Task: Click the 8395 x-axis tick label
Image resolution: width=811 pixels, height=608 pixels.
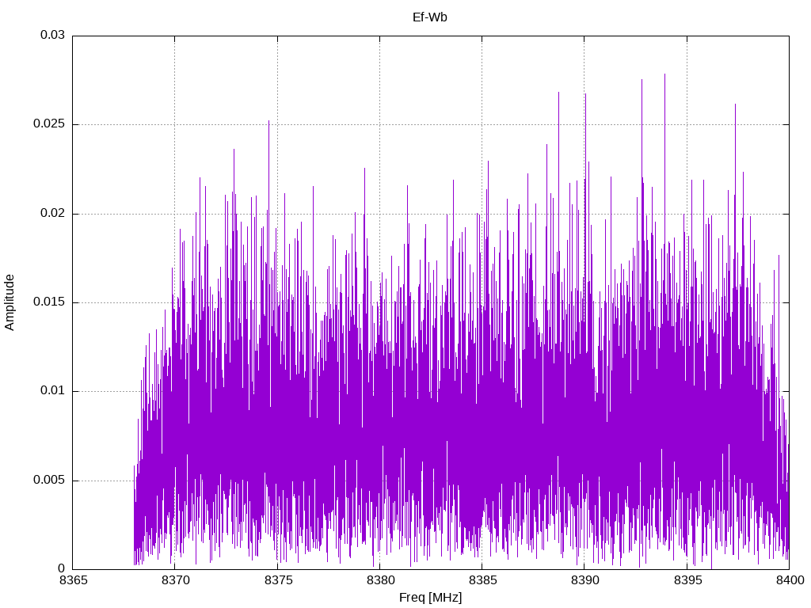Action: (687, 580)
